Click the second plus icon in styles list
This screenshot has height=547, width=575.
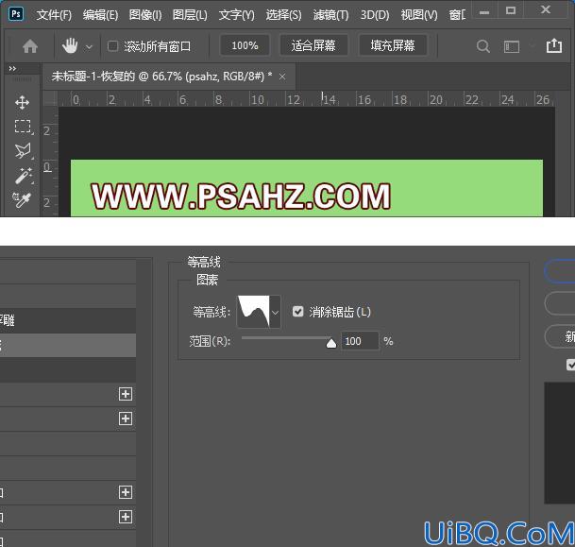[x=126, y=419]
